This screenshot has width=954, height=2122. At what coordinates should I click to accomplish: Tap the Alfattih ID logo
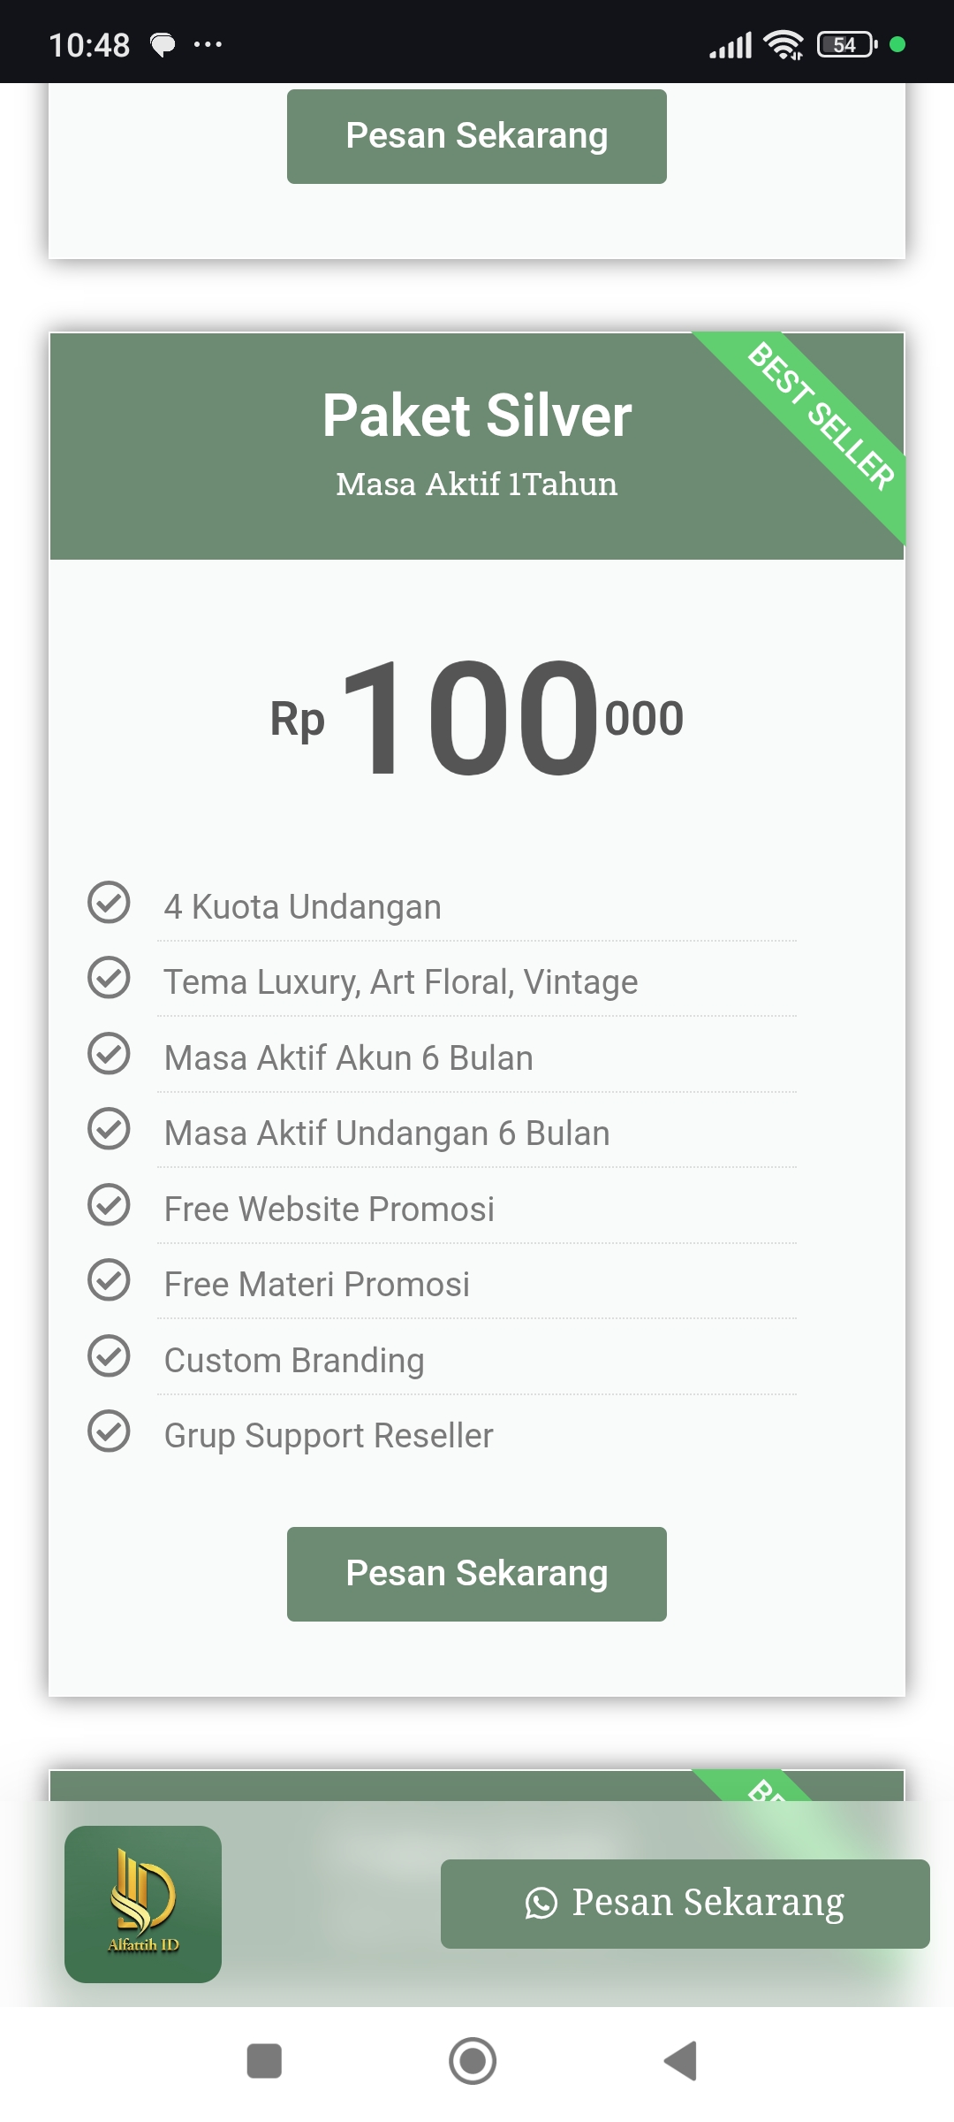point(143,1904)
